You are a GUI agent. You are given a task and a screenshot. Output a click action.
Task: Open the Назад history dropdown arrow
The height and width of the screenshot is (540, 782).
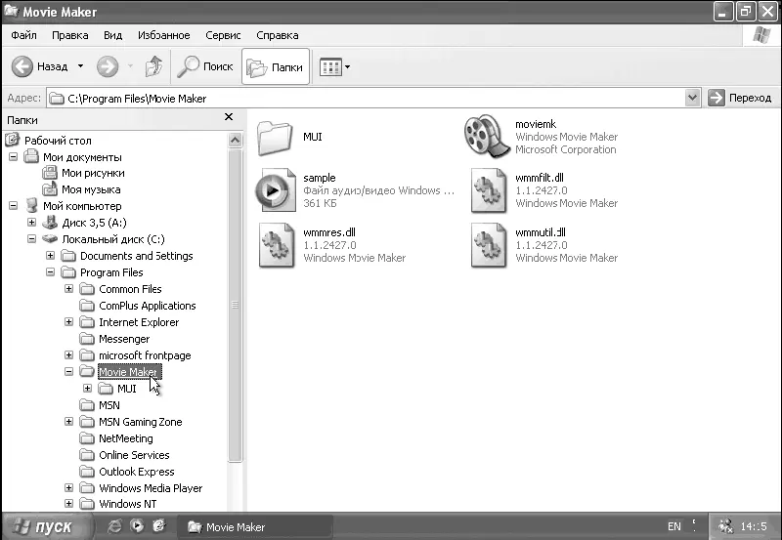click(x=80, y=65)
